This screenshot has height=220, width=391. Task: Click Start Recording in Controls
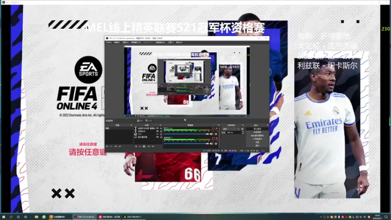click(257, 132)
